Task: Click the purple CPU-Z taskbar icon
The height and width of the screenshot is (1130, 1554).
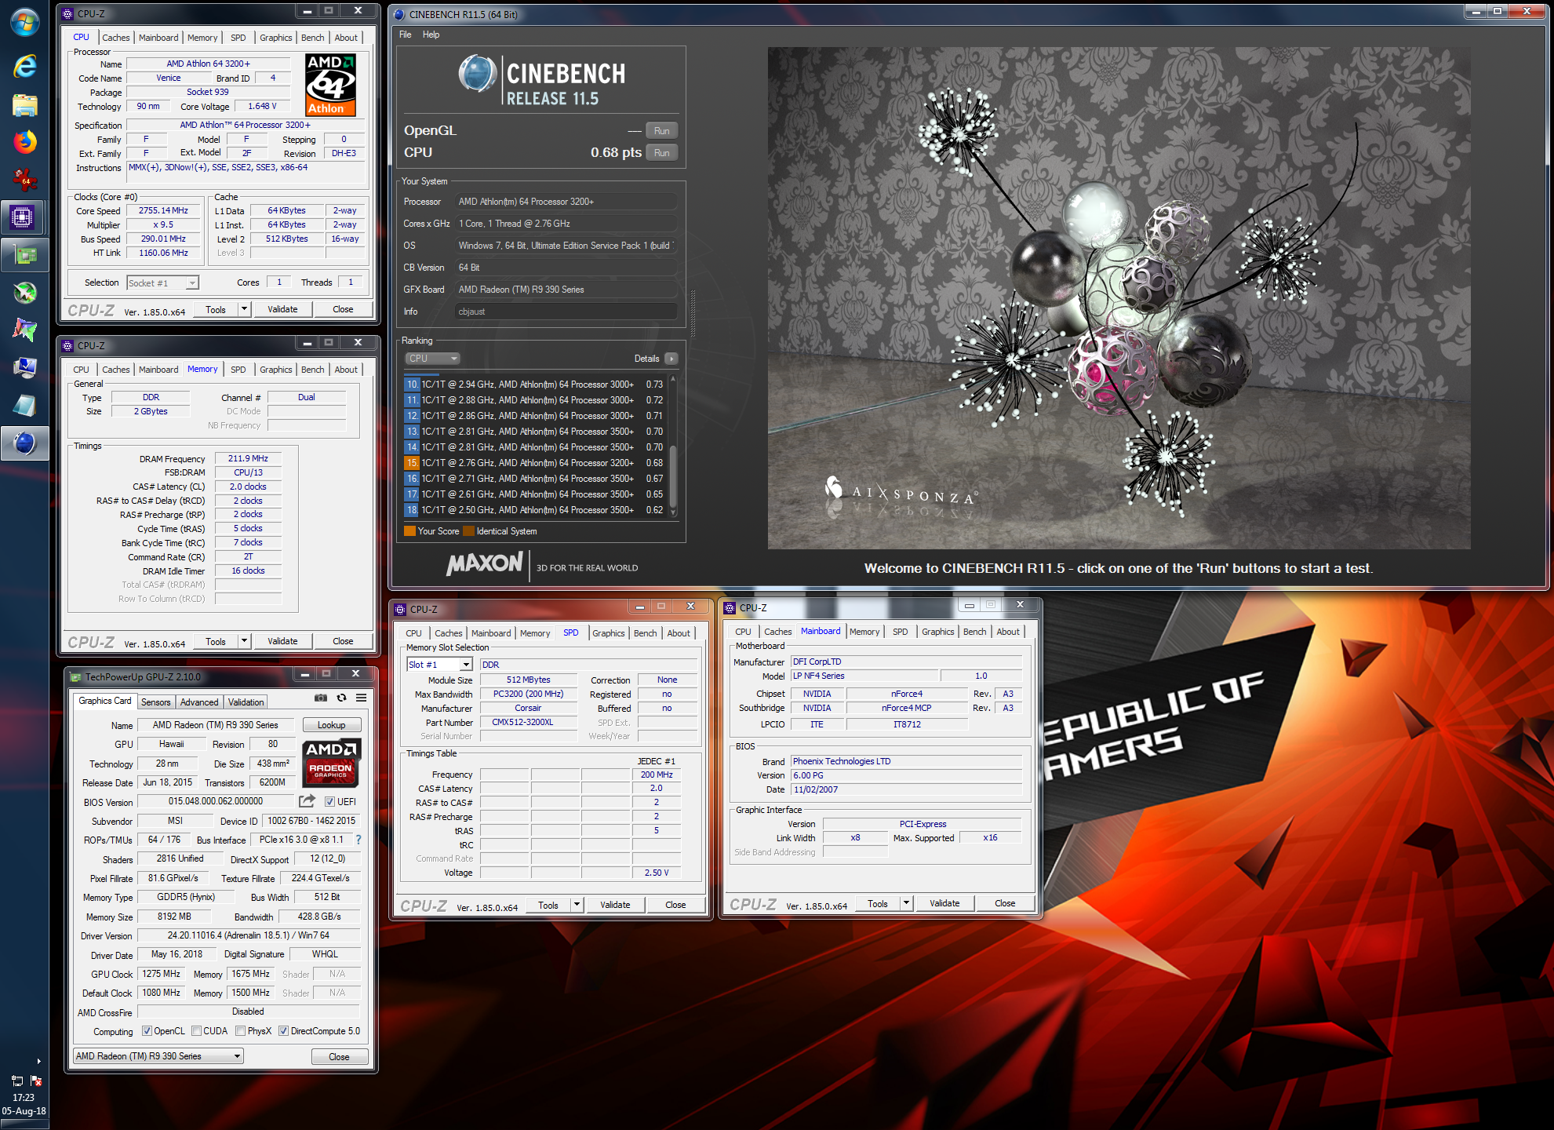Action: coord(23,217)
